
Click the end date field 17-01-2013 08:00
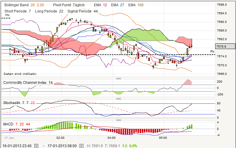(x=62, y=146)
